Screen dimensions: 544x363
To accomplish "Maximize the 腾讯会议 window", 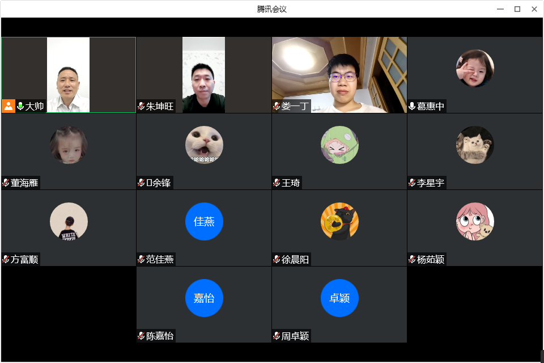I will click(x=517, y=9).
